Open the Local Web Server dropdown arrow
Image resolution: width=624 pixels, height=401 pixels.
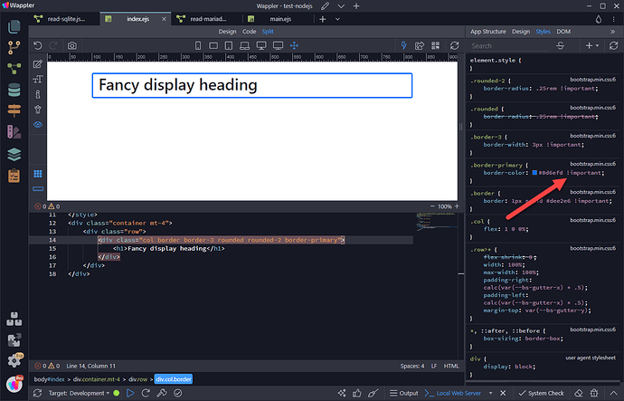490,393
